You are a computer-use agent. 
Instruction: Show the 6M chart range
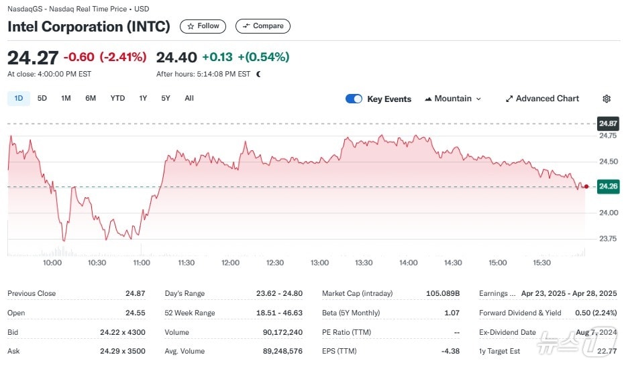coord(91,98)
